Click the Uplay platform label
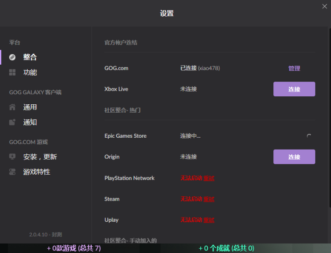The width and height of the screenshot is (331, 253). 111,220
